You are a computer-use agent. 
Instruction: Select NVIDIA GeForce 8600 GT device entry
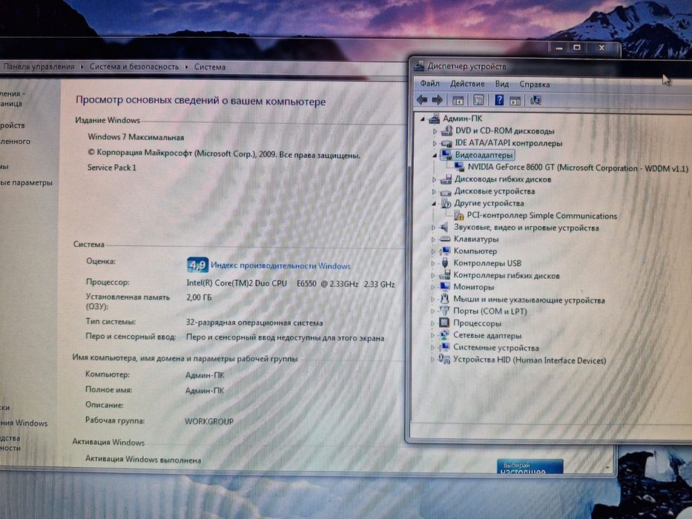click(578, 168)
